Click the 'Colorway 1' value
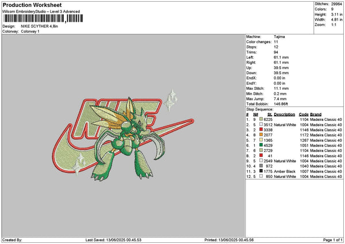Viewport: 345px width, 244px height. [x=30, y=32]
